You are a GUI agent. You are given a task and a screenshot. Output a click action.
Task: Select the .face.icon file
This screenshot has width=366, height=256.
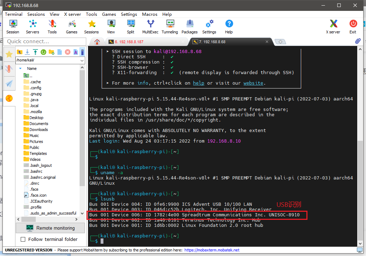pos(35,195)
